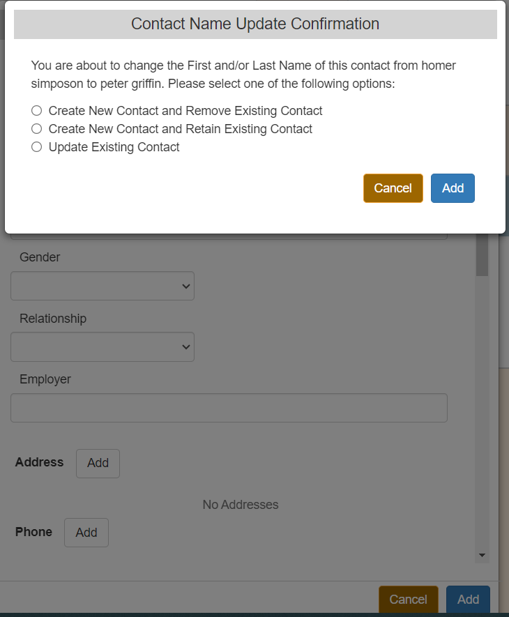The image size is (509, 617).
Task: Choose Create New Contact and Retain Existing Contact
Action: (x=36, y=129)
